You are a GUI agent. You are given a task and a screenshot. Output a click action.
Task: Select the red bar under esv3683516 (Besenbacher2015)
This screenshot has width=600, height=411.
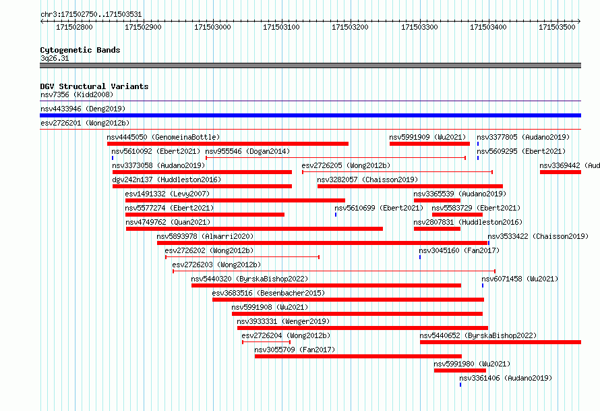[349, 300]
